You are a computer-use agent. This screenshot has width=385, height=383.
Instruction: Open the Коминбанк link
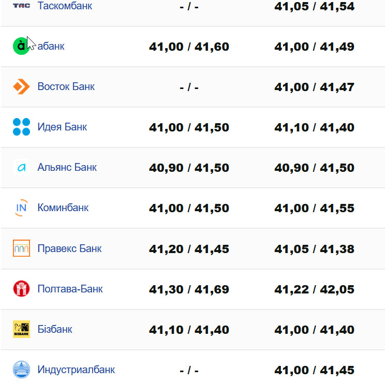coord(63,208)
